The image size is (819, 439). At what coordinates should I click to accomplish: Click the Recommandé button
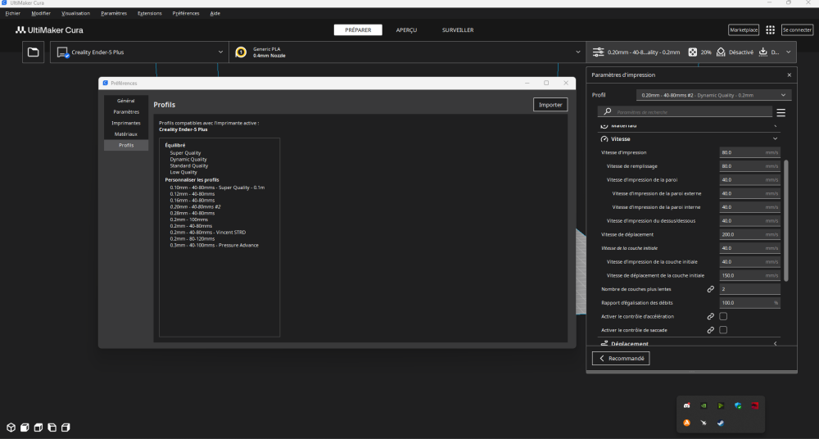tap(621, 359)
